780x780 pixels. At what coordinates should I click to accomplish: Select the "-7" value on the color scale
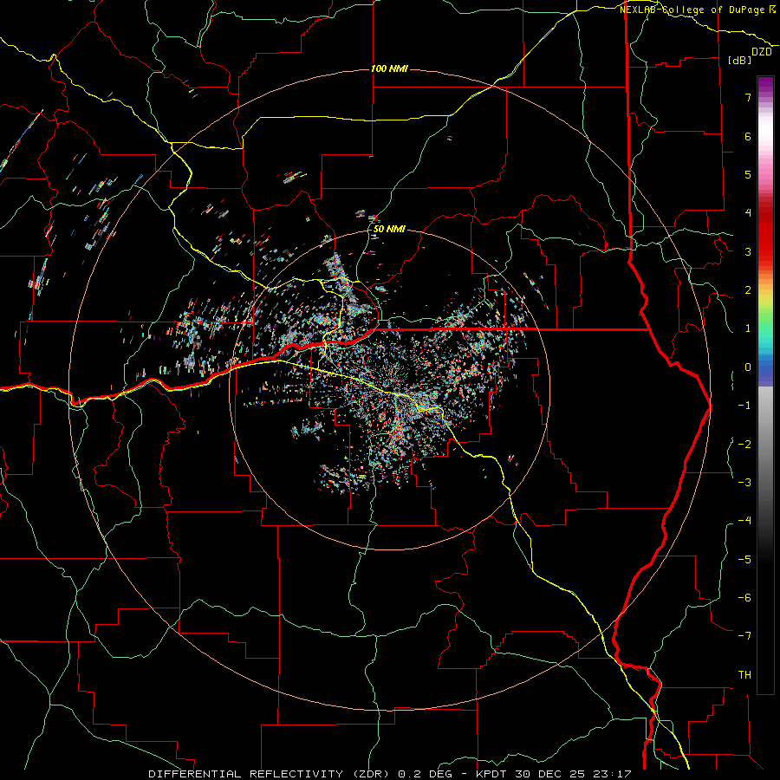coord(744,636)
